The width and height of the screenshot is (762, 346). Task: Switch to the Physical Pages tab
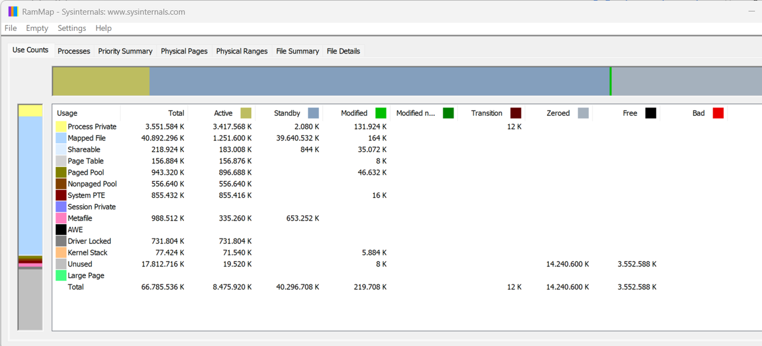(184, 51)
